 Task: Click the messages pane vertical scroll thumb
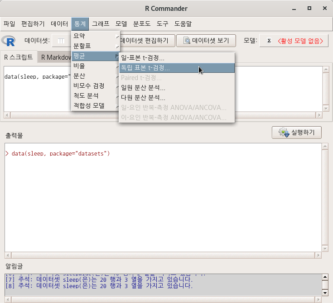coord(325,285)
